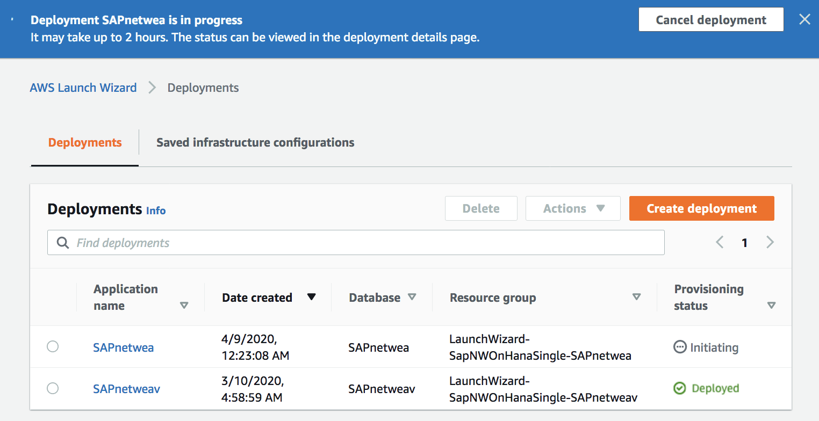Switch to Saved infrastructure configurations tab
The height and width of the screenshot is (421, 819).
[255, 142]
